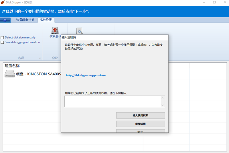
Task: Click the 继续试用 button
Action: point(141,124)
